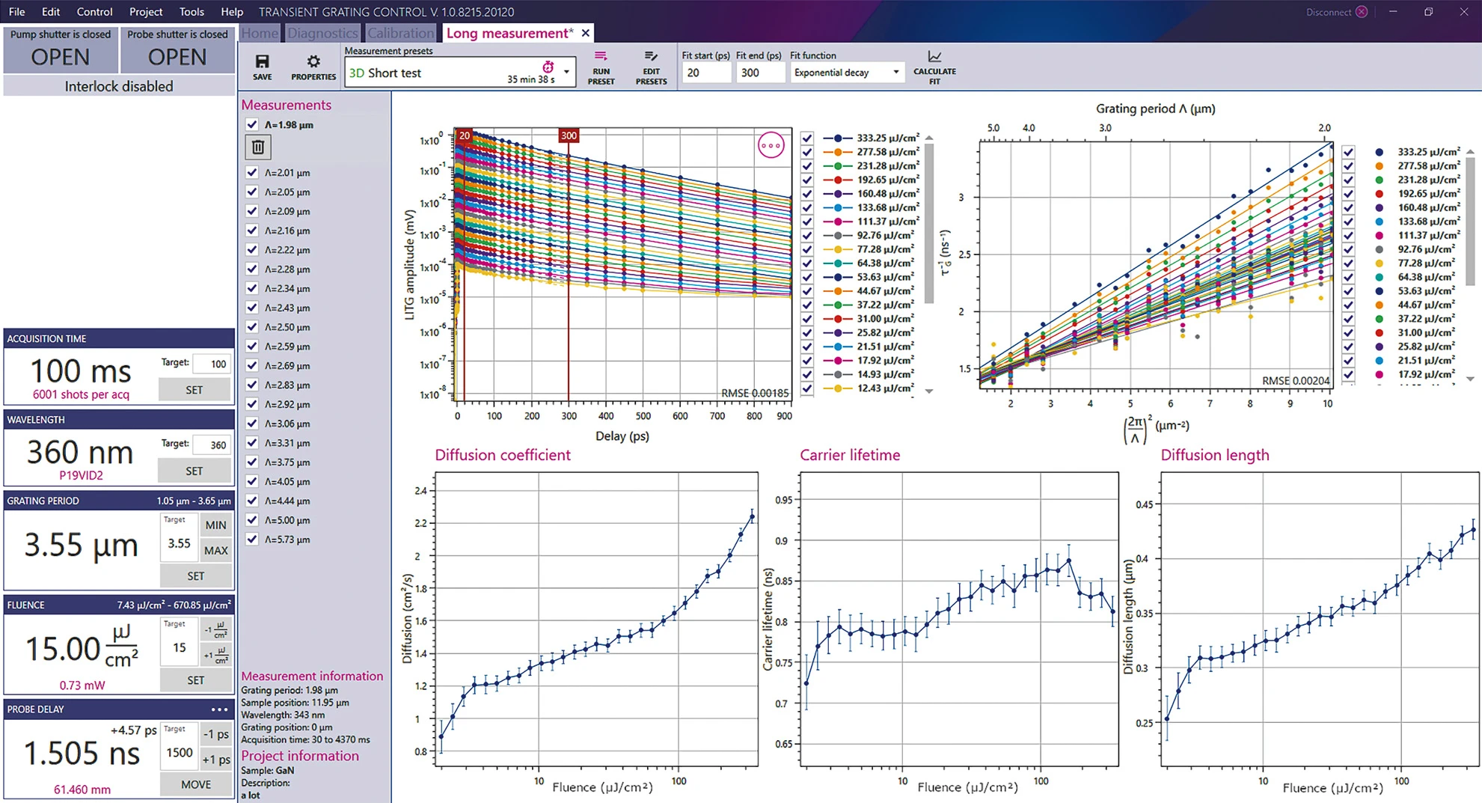Image resolution: width=1482 pixels, height=803 pixels.
Task: Click the Run Preset icon
Action: click(601, 56)
